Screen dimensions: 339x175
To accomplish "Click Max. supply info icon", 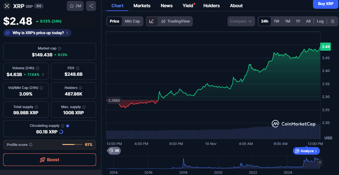I will 84,107.
